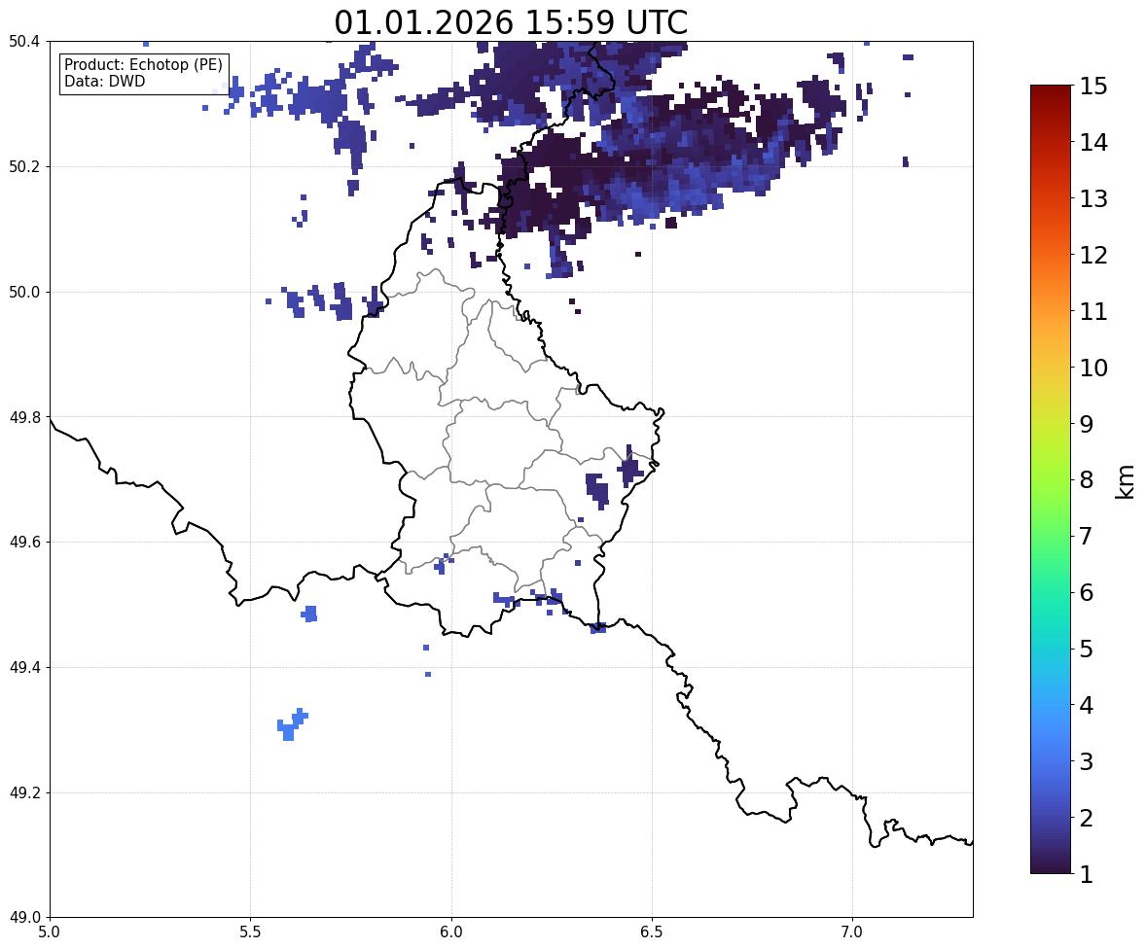Click the colorbar label 2

1087,818
